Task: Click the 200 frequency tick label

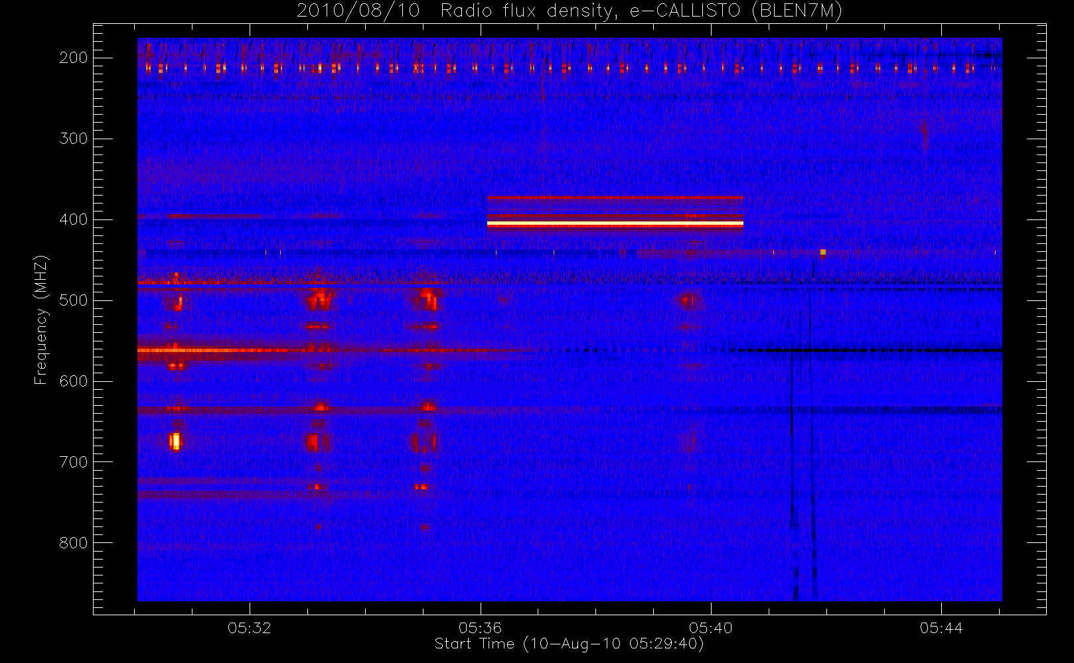Action: [x=74, y=58]
